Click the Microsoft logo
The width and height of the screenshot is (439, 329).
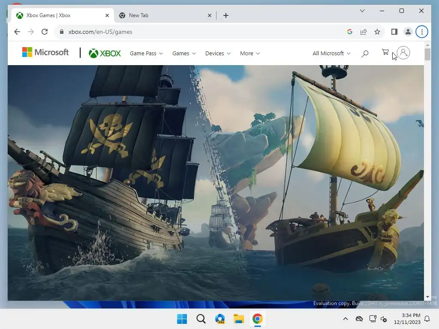(45, 52)
